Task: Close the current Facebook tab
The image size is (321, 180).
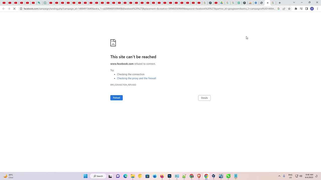Action: click(x=268, y=3)
